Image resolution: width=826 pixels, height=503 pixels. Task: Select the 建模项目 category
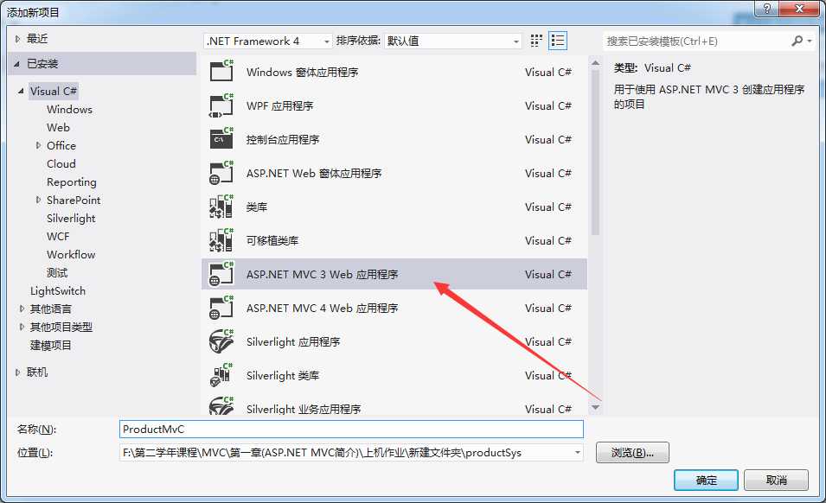(50, 345)
